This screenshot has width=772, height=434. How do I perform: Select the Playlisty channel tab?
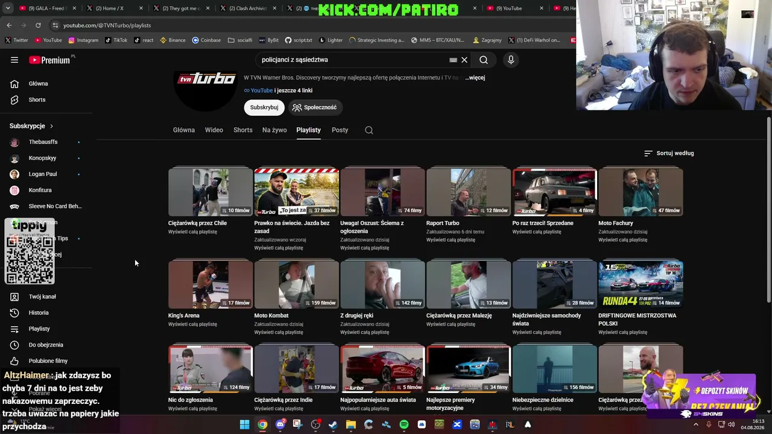point(309,130)
